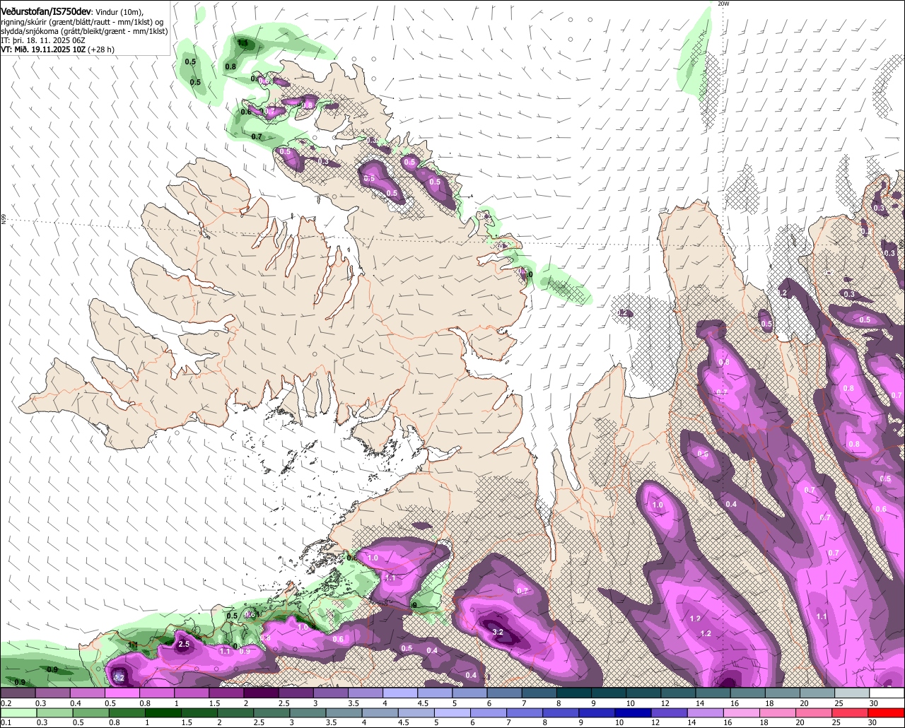Select the 'rigning/skúrir' legend description line
This screenshot has width=905, height=728.
81,21
